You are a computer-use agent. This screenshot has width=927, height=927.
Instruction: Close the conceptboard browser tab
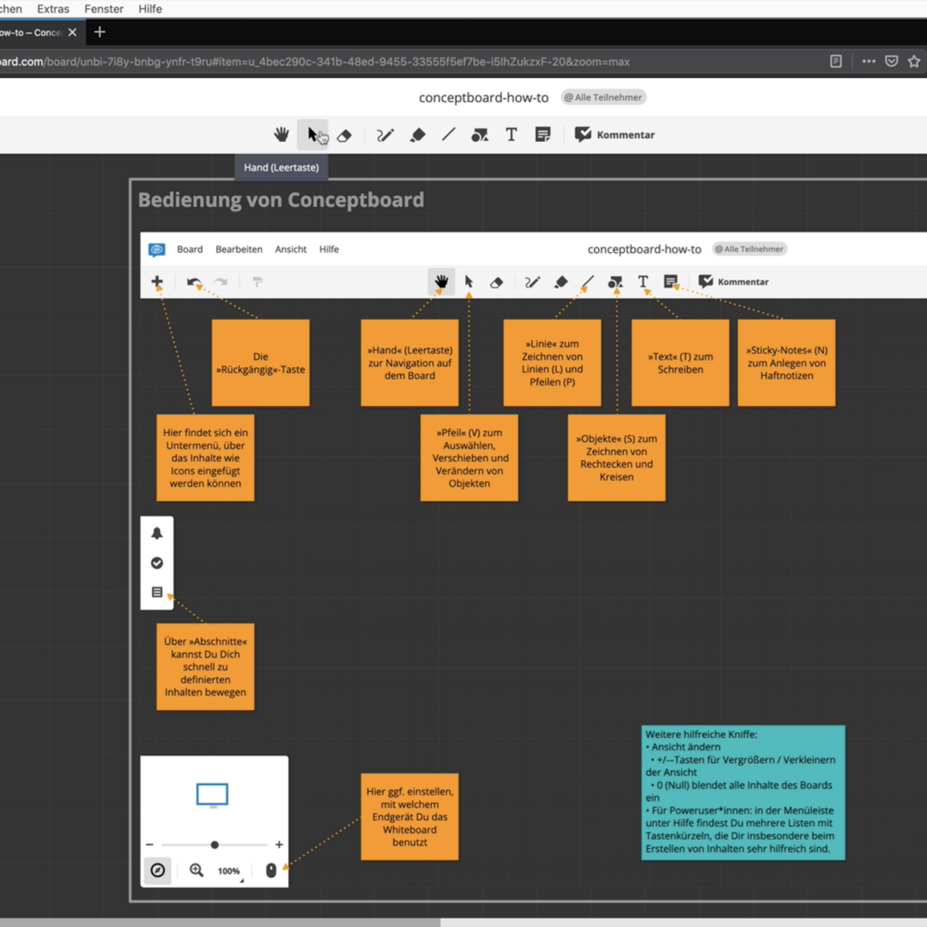point(72,32)
